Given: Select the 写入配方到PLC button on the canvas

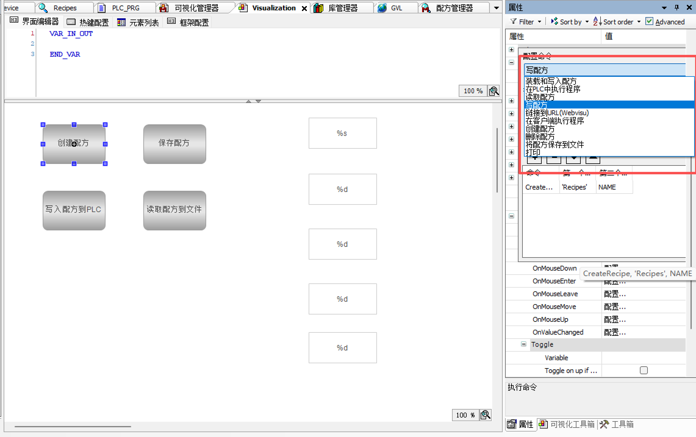Looking at the screenshot, I should click(74, 210).
